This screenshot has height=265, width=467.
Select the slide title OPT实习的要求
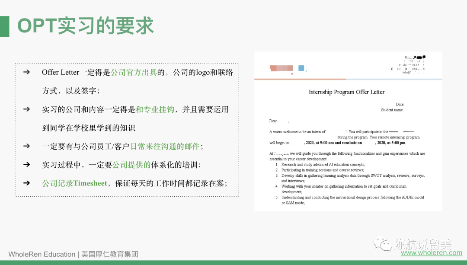[85, 26]
